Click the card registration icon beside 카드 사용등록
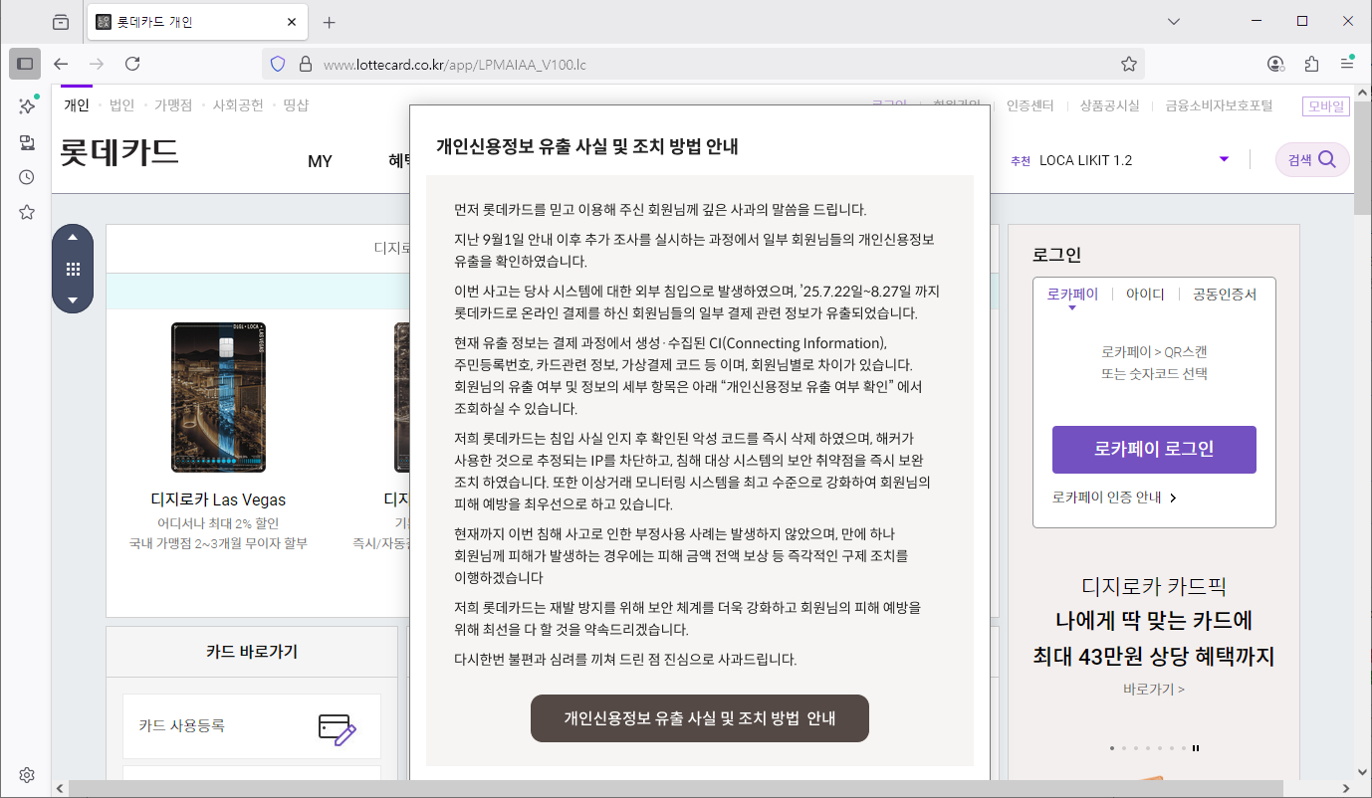 (x=337, y=729)
